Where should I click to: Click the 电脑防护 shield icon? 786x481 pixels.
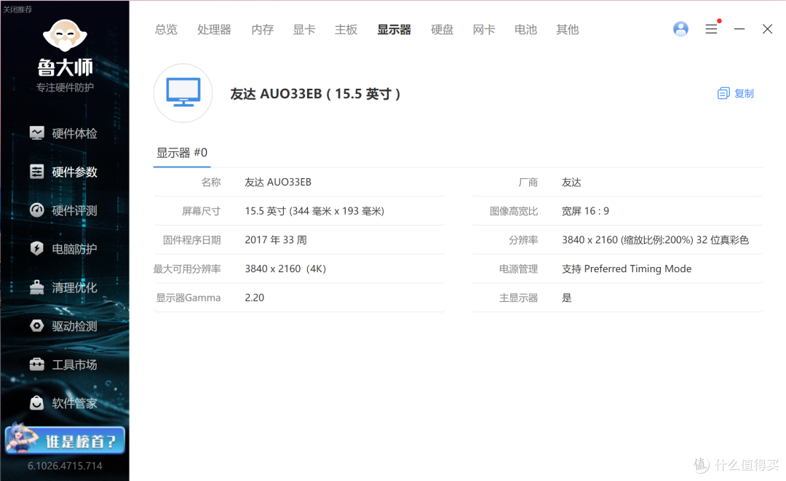[36, 249]
